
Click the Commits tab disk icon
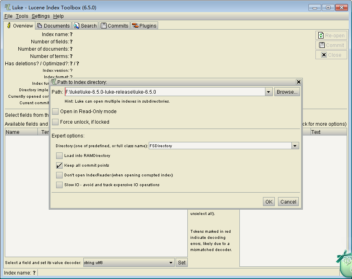104,26
